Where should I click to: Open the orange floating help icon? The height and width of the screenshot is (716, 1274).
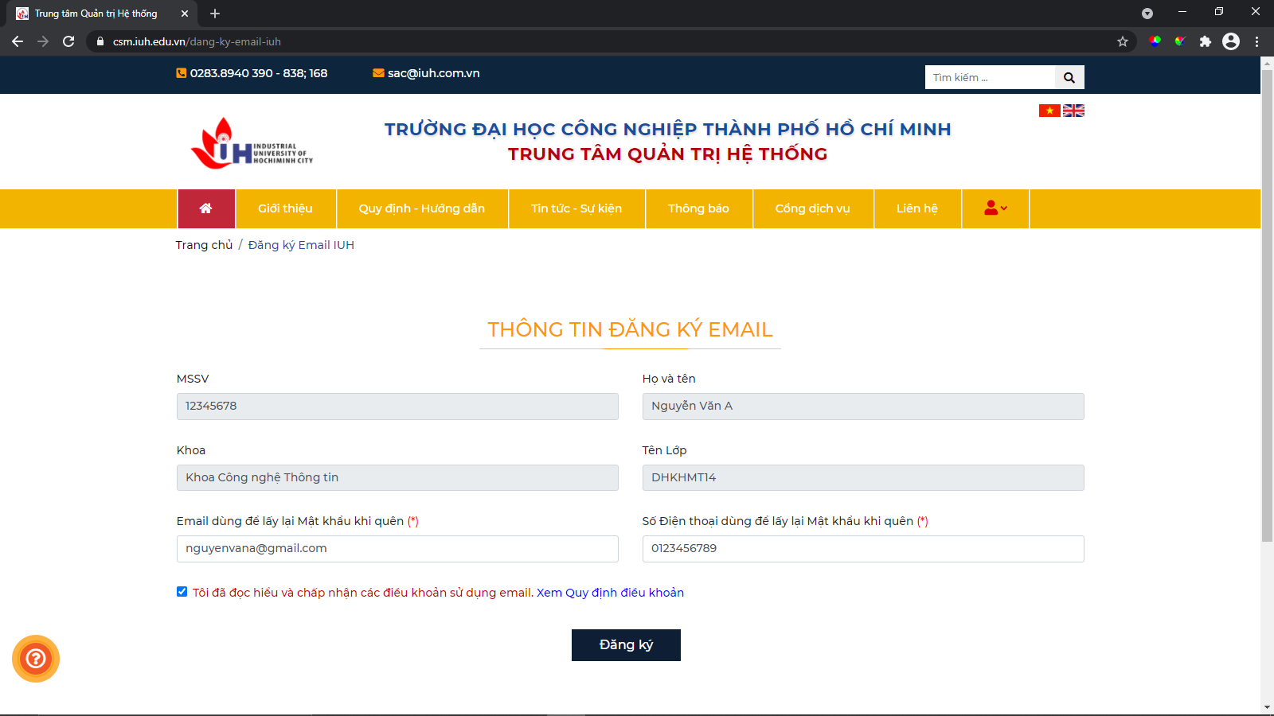(35, 658)
